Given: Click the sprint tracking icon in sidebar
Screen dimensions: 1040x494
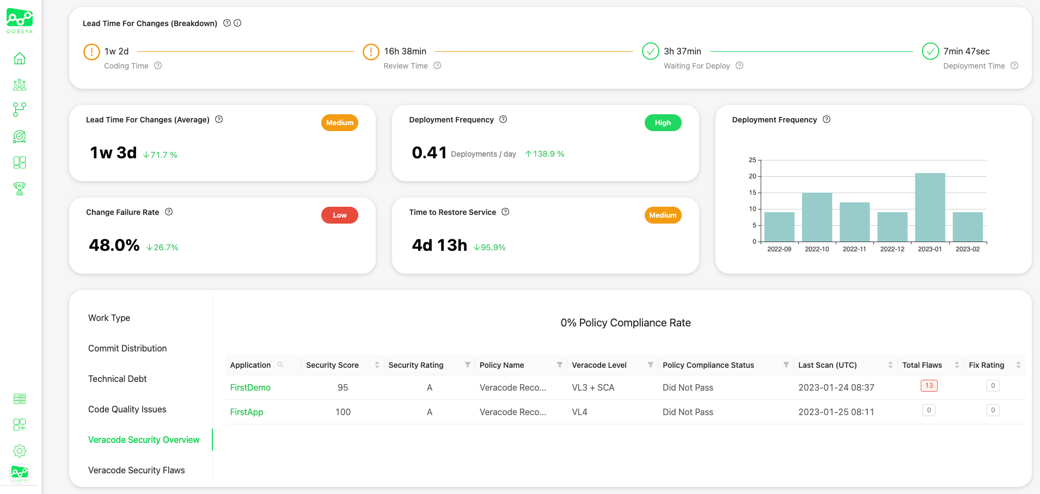Looking at the screenshot, I should pos(20,137).
